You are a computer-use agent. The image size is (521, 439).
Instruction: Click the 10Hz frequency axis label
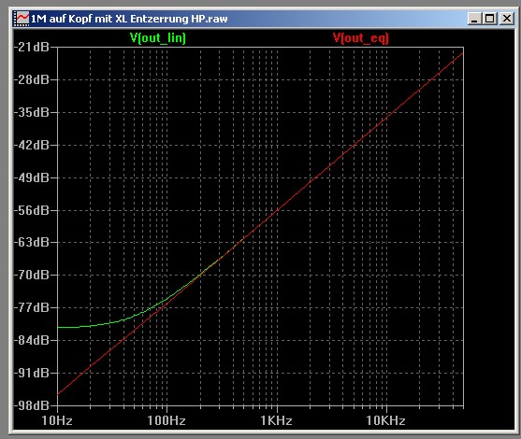coord(57,420)
